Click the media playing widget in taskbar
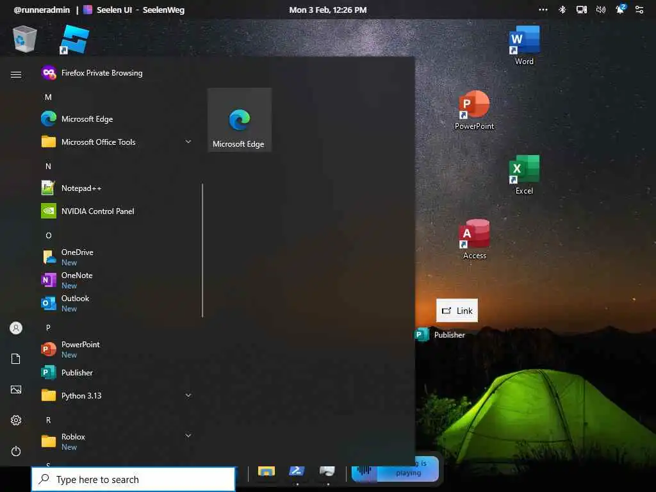Screen dimensions: 656x492 [x=395, y=469]
